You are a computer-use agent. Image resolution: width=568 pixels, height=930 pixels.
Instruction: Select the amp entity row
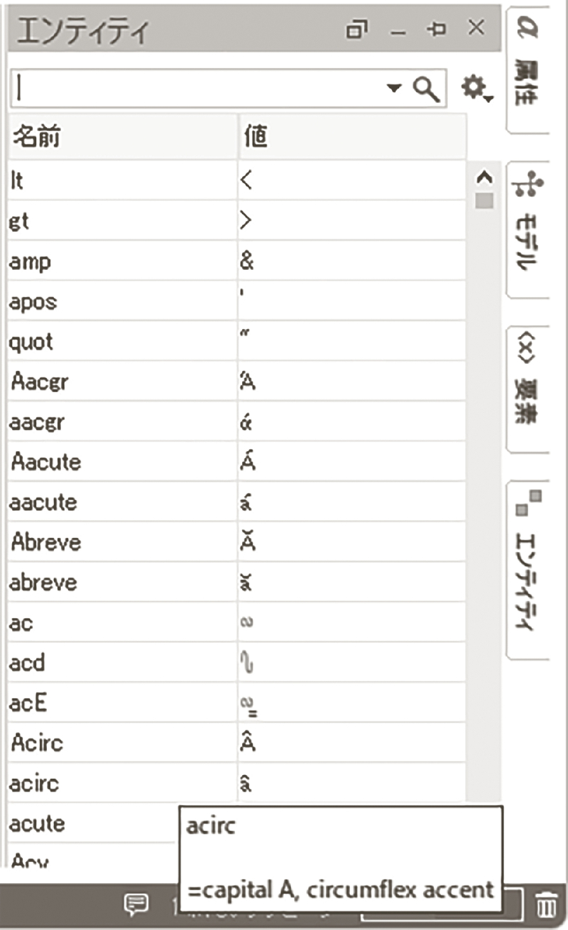122,261
